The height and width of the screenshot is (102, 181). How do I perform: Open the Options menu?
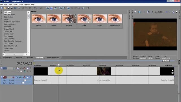27,5
